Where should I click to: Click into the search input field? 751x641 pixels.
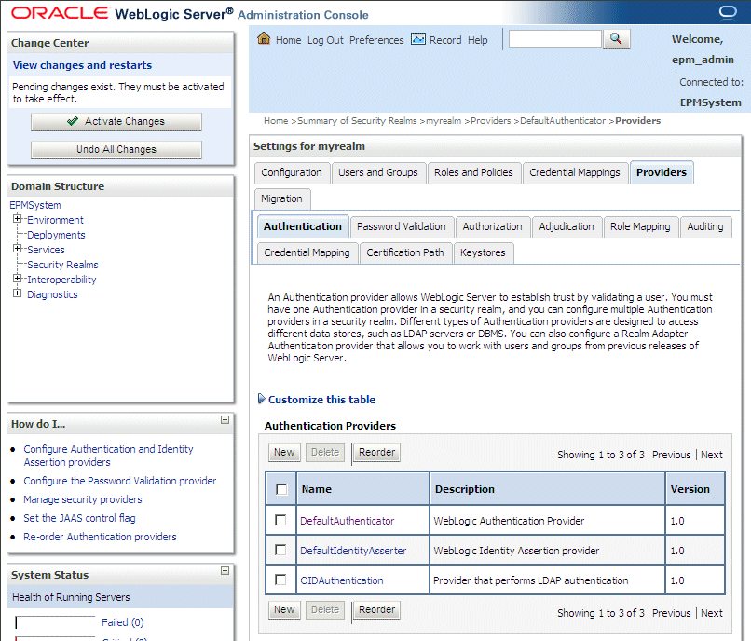554,39
